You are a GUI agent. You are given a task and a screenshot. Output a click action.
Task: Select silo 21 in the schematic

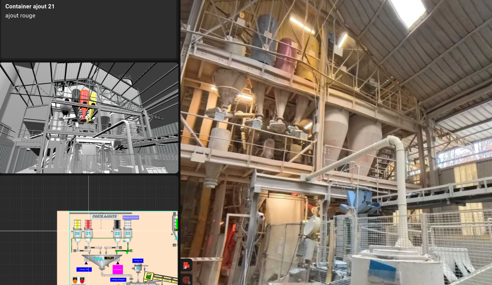[x=88, y=230]
